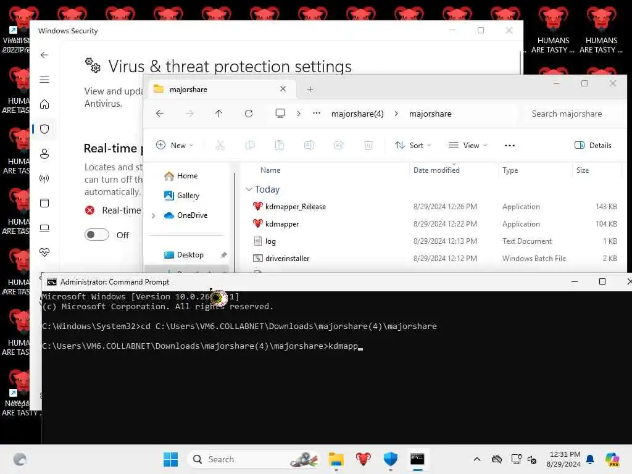632x474 pixels.
Task: Click the Delete trash icon in Explorer
Action: [x=368, y=145]
